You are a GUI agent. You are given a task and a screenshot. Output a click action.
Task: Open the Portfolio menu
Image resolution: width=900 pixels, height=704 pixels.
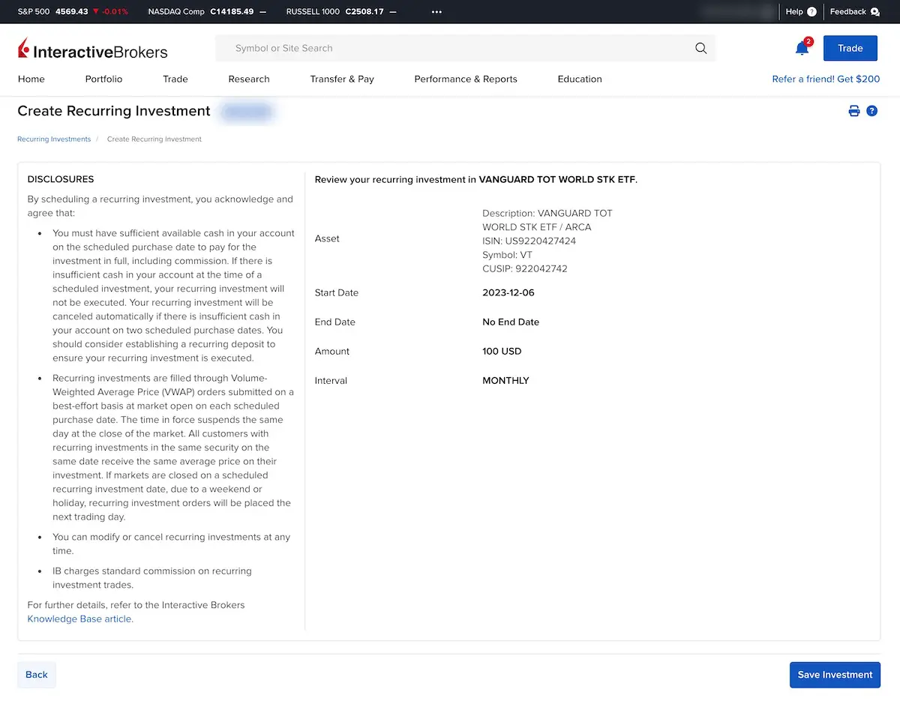103,79
